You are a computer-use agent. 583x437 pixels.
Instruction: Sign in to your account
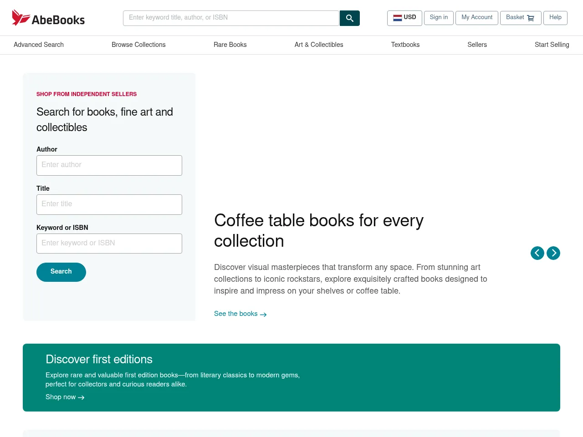click(x=438, y=18)
